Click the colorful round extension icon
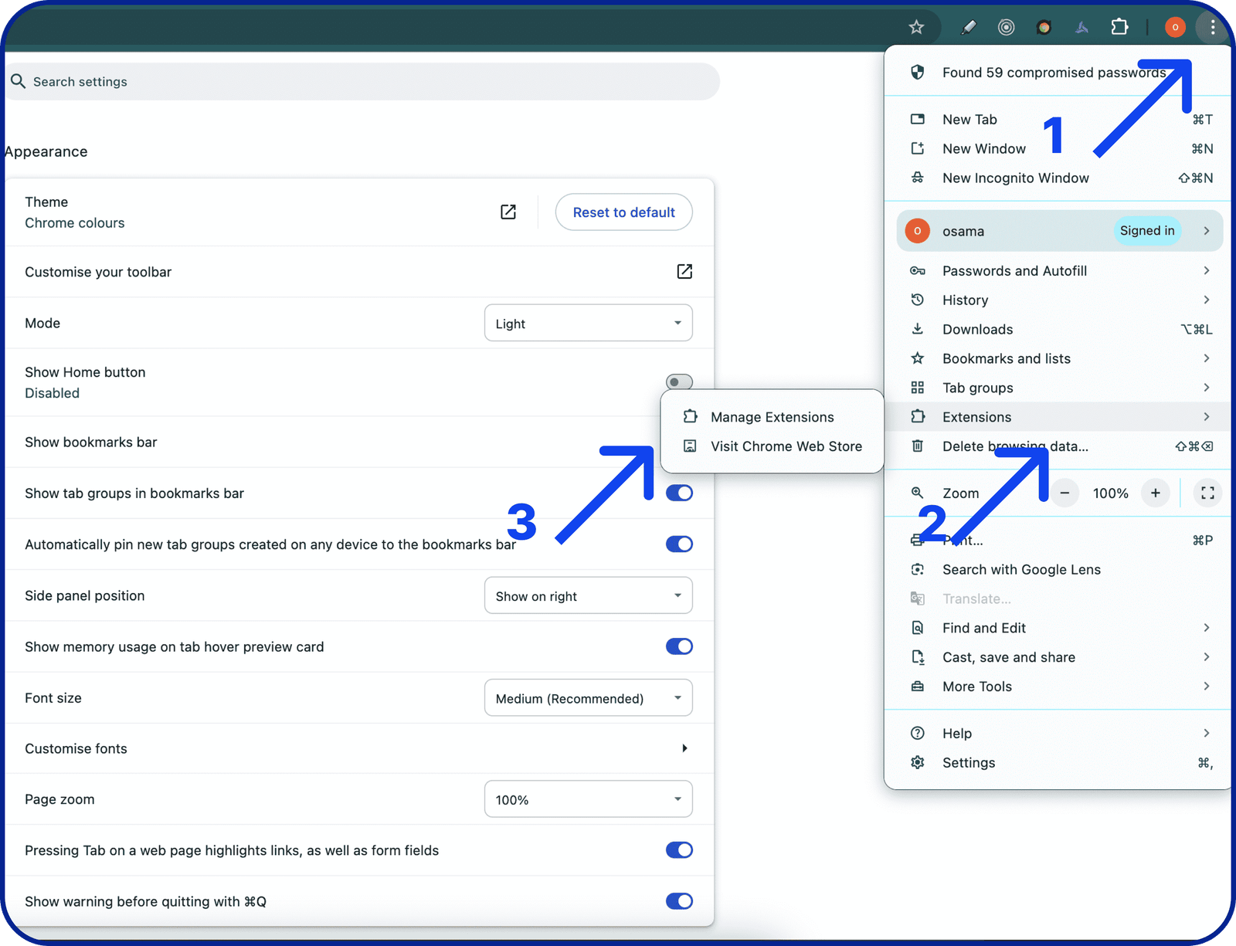 point(1044,28)
